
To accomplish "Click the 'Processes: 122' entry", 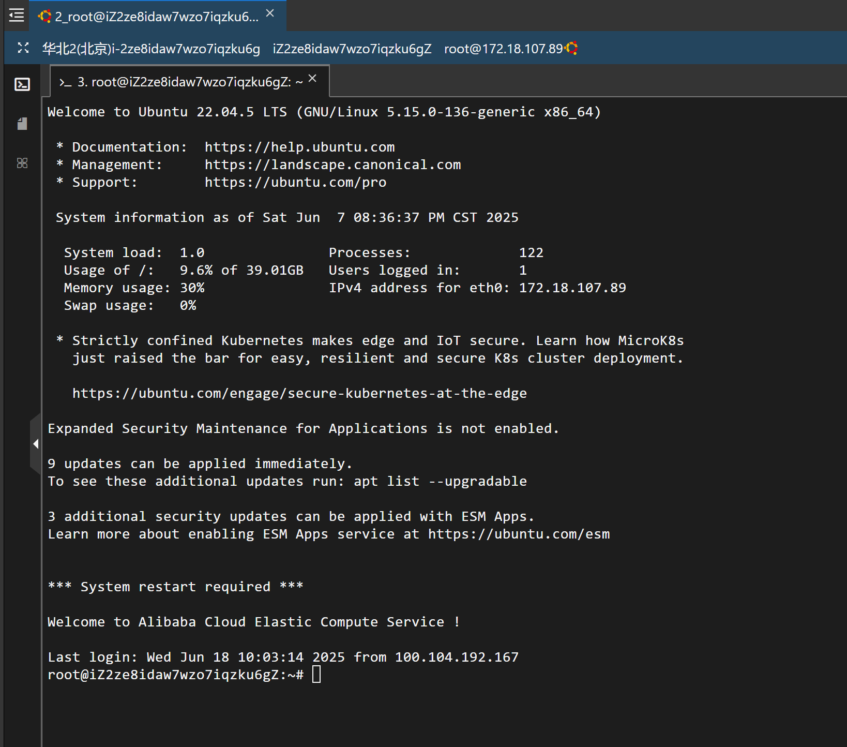I will tap(436, 252).
